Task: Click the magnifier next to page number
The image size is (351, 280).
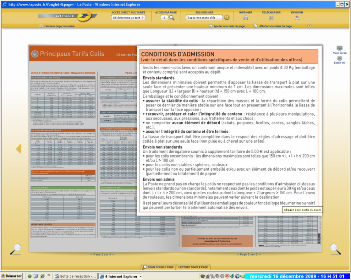Action: pos(172,17)
